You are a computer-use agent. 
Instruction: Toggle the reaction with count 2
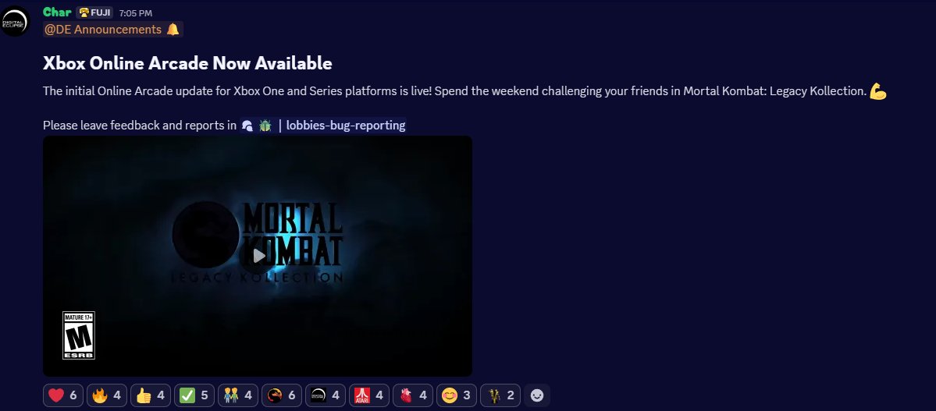click(x=500, y=395)
